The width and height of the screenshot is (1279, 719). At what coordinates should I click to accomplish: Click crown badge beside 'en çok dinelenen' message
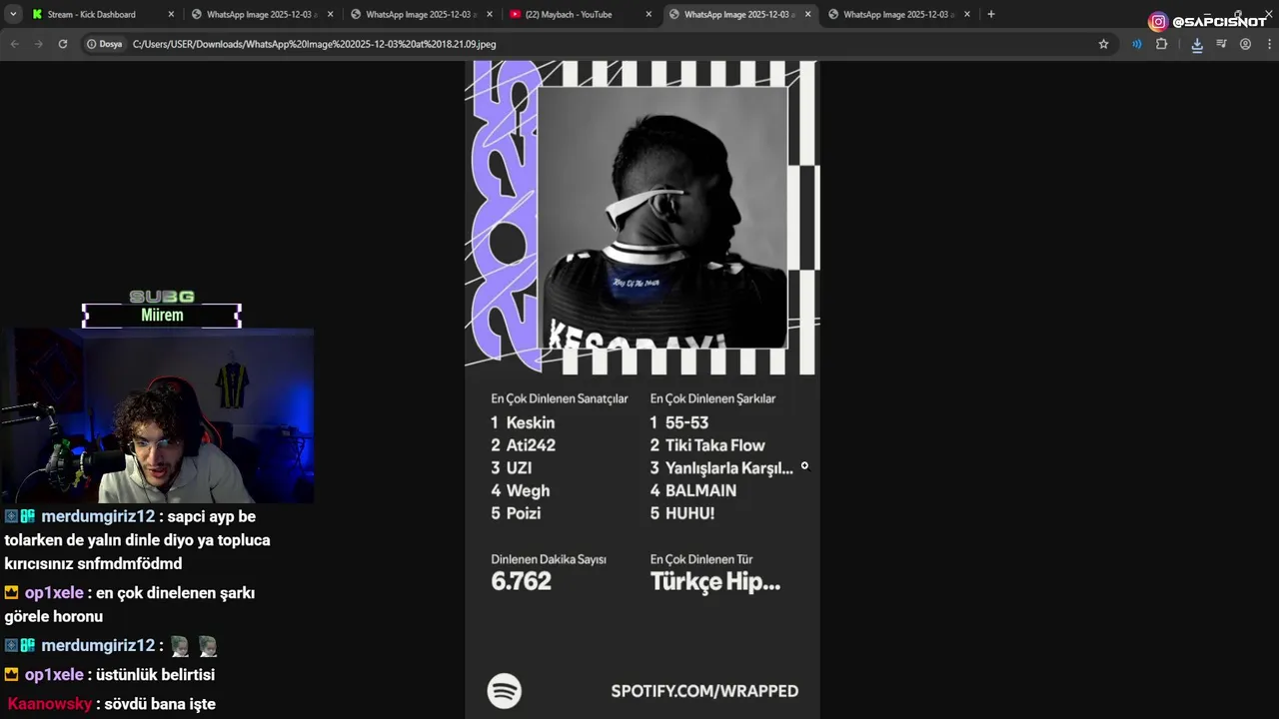click(12, 593)
